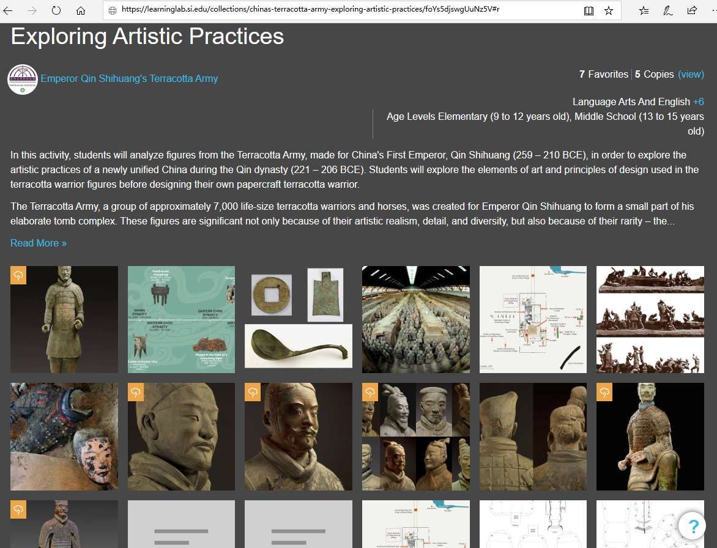Image resolution: width=717 pixels, height=548 pixels.
Task: Open Emperor Qin Shihuang's Terracotta Army profile link
Action: coord(129,78)
